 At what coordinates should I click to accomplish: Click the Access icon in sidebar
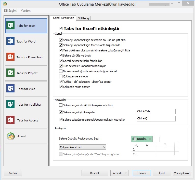point(10,120)
